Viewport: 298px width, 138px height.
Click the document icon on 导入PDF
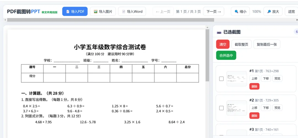pos(68,12)
